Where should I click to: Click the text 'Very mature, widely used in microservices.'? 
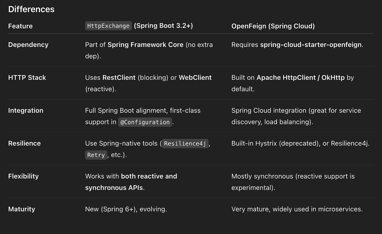(x=297, y=209)
